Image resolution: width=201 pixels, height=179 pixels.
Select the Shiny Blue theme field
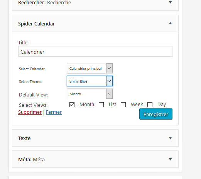point(86,81)
